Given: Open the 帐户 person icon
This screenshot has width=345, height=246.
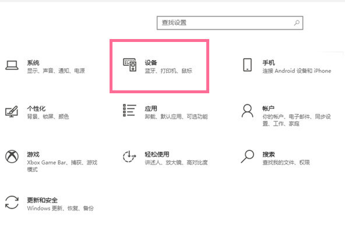Looking at the screenshot, I should [x=247, y=111].
